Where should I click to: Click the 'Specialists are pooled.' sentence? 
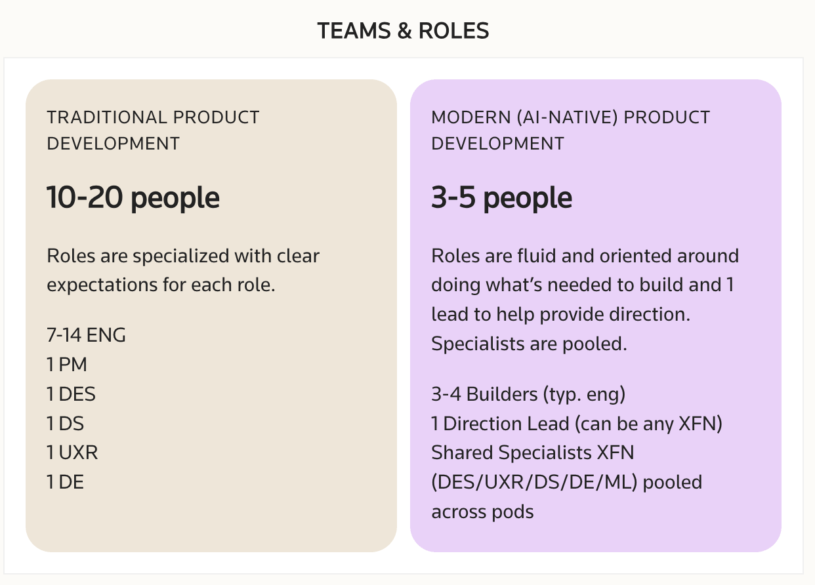pyautogui.click(x=529, y=344)
